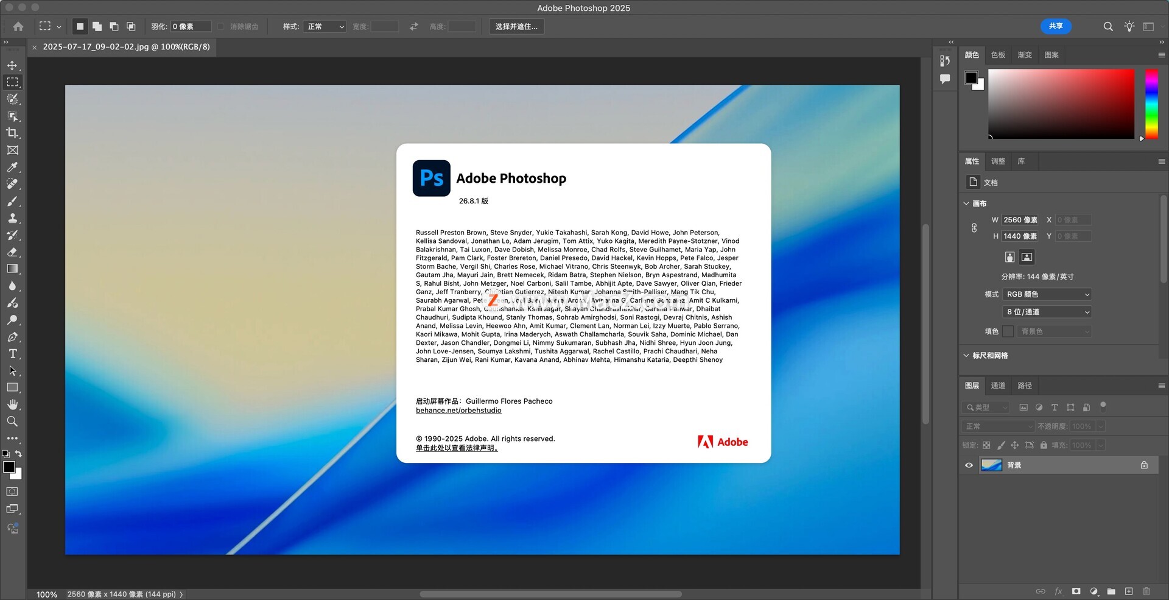The height and width of the screenshot is (600, 1169).
Task: Select the Rectangular Marquee tool
Action: (x=12, y=82)
